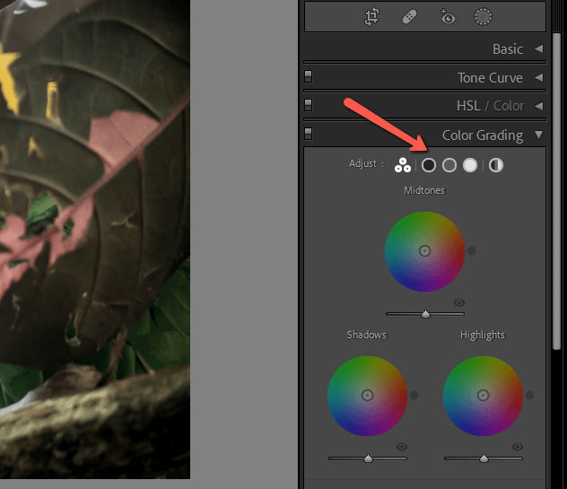Viewport: 567px width, 489px height.
Task: Click the Shadows luminance slider
Action: 368,458
